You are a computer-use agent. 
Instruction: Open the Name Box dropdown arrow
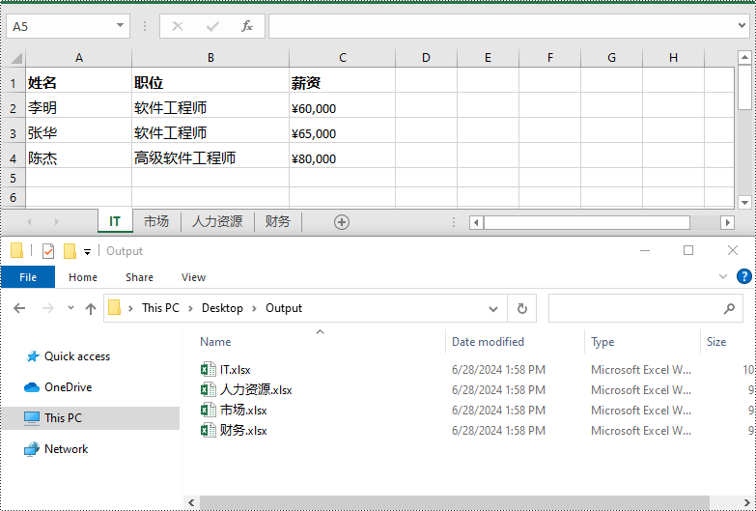coord(120,25)
